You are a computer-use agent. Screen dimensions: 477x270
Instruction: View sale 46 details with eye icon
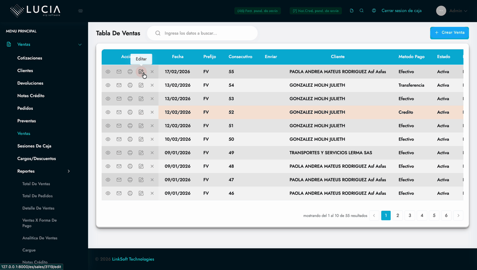click(108, 193)
